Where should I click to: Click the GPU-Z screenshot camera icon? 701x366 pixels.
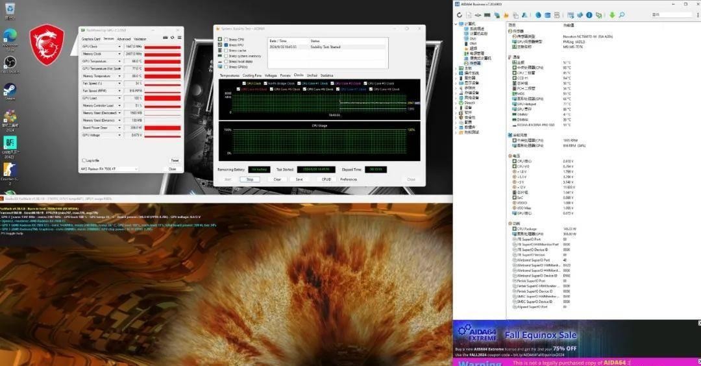tap(166, 38)
